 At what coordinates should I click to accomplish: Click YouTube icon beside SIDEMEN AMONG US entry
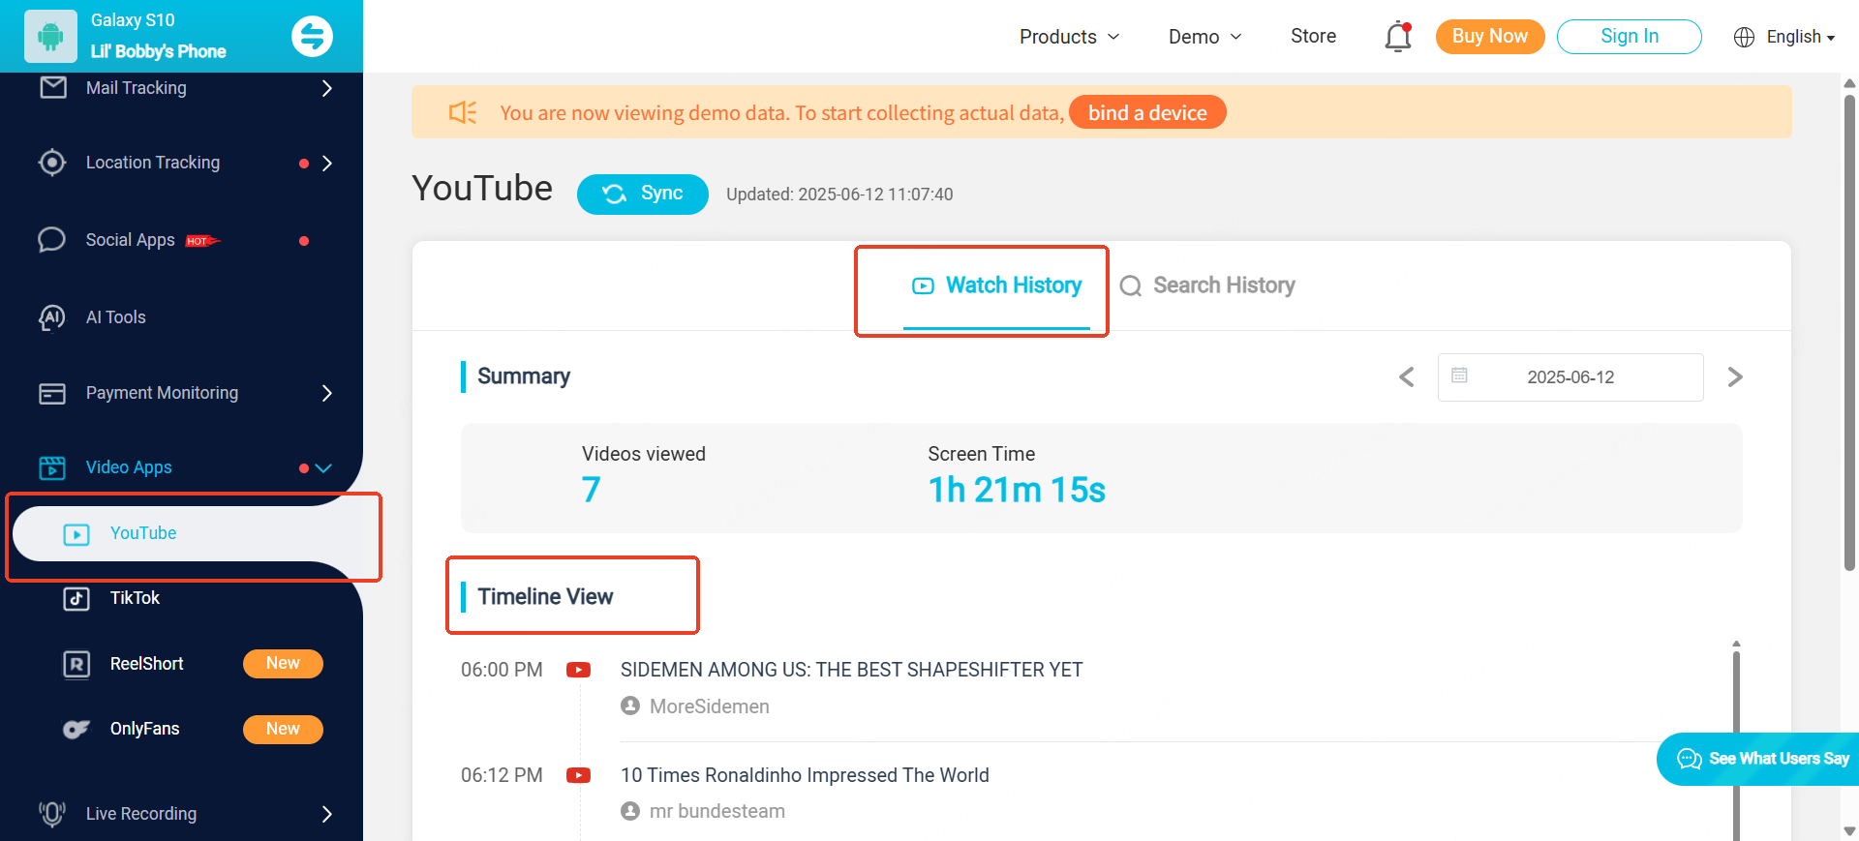tap(579, 670)
